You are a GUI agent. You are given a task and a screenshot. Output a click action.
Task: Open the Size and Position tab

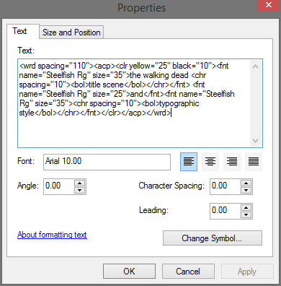71,32
